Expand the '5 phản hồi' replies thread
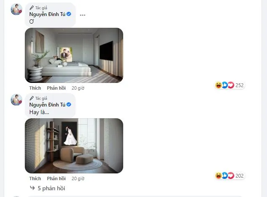Image resolution: width=267 pixels, height=197 pixels. 48,188
